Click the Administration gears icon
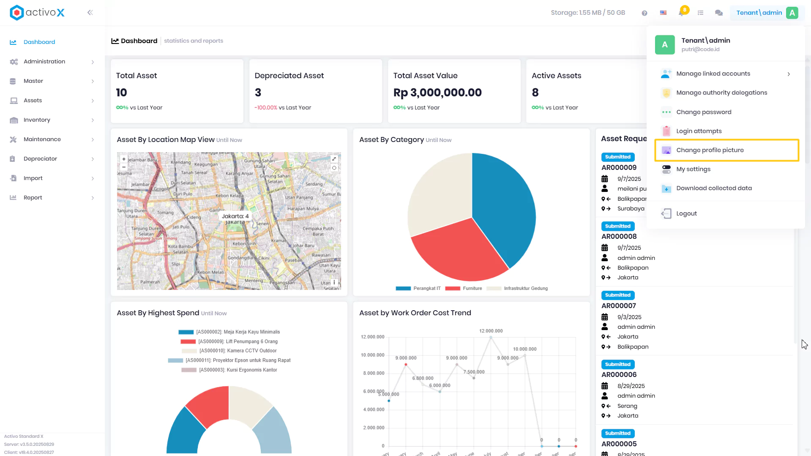Screen dimensions: 811x456 tap(14, 62)
